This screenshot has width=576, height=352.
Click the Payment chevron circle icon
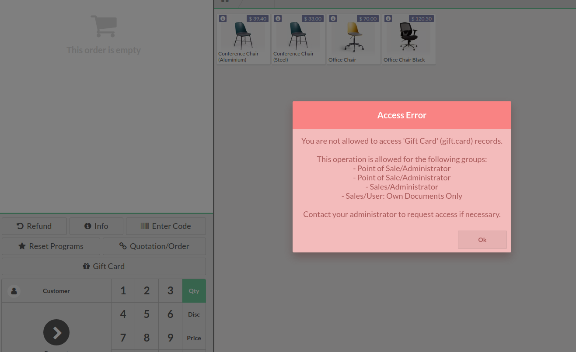tap(56, 332)
